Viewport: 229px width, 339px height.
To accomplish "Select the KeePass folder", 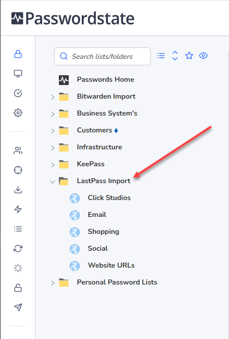I will tap(91, 164).
